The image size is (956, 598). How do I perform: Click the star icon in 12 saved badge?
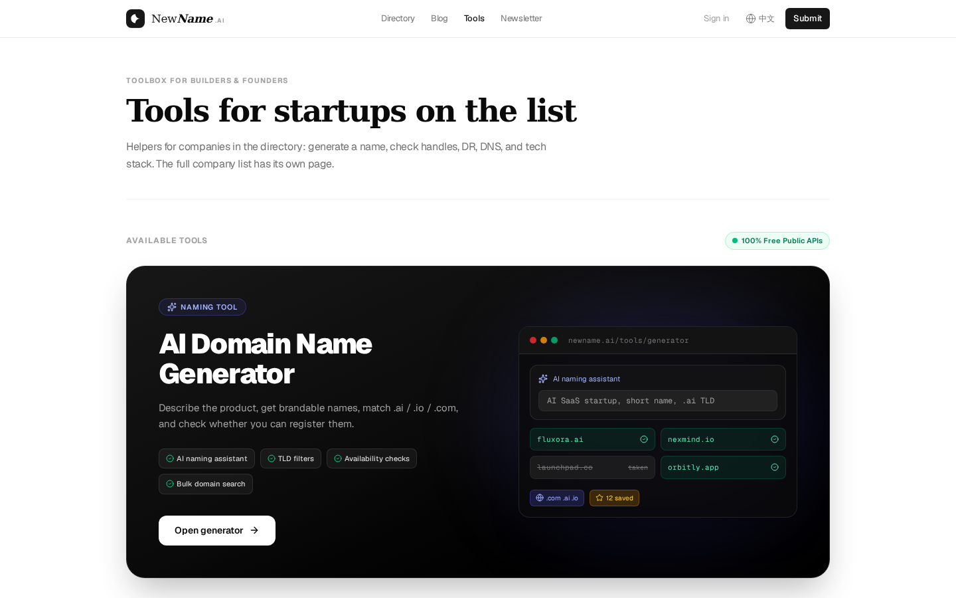click(599, 498)
